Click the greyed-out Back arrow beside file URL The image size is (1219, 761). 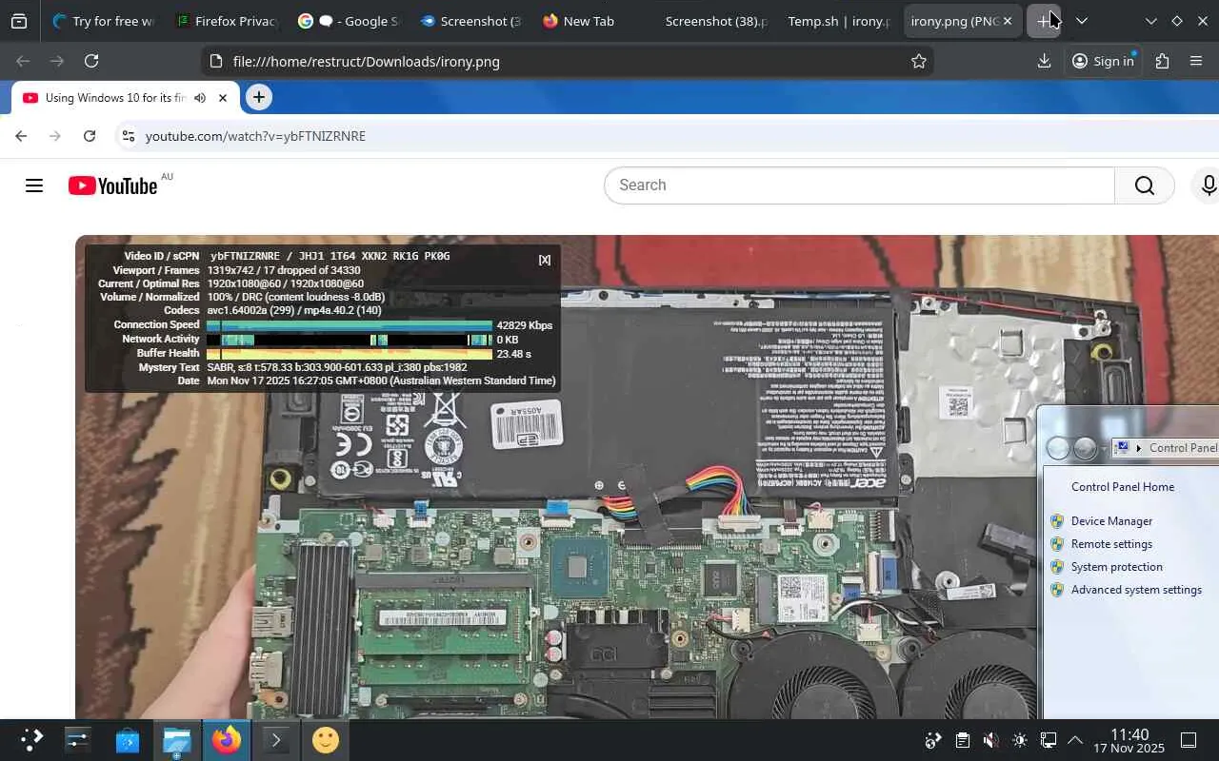[23, 61]
